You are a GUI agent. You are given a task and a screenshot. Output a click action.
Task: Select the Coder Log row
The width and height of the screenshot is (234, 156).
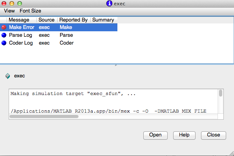coord(58,43)
